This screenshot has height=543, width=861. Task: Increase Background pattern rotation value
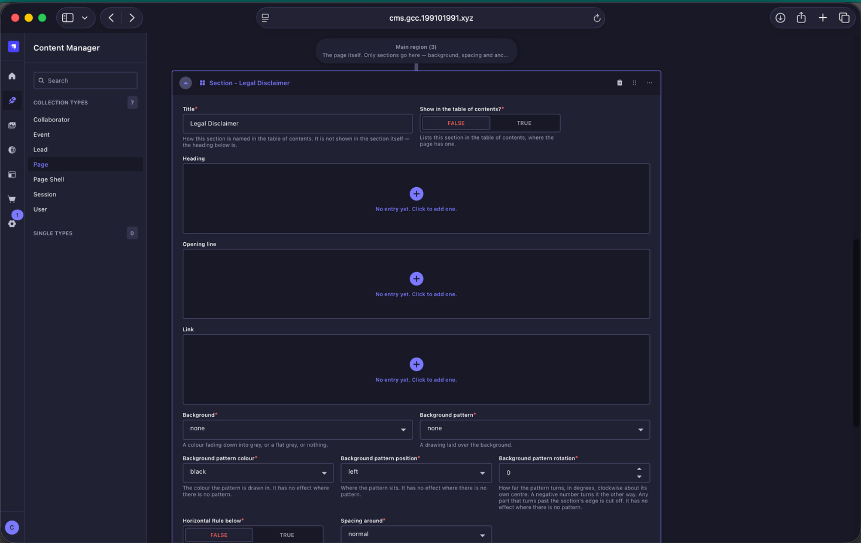(639, 469)
